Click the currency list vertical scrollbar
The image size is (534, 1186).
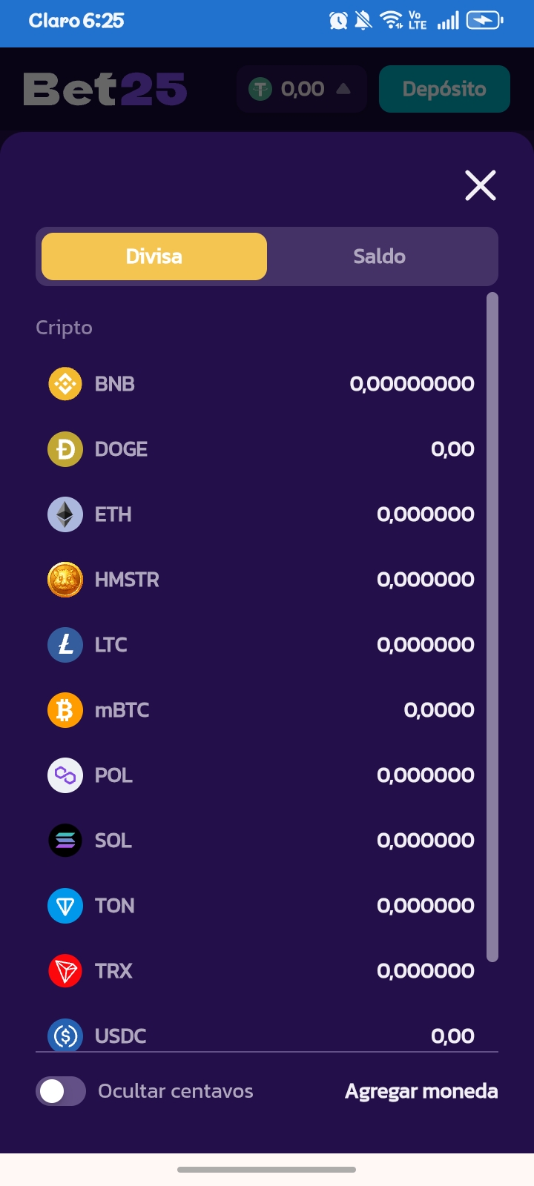point(492,627)
